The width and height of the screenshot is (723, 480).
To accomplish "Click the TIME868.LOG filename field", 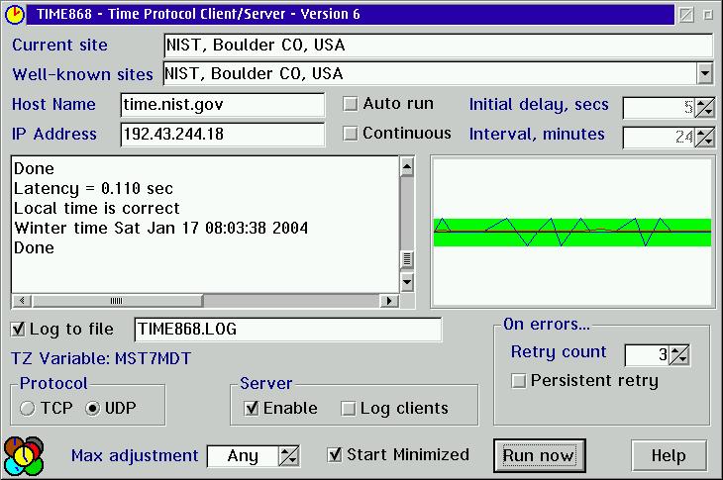I will [288, 330].
